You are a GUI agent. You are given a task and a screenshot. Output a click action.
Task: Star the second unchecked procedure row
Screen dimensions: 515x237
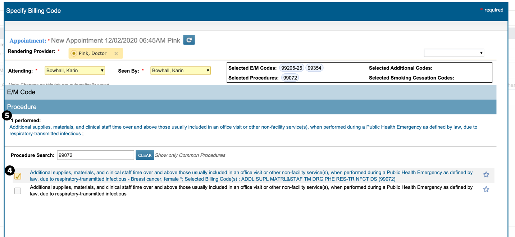coord(486,189)
